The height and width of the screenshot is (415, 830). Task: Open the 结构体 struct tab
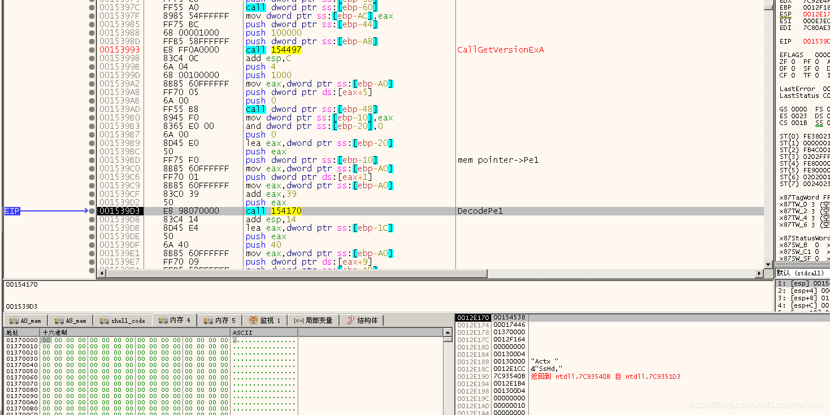point(362,321)
